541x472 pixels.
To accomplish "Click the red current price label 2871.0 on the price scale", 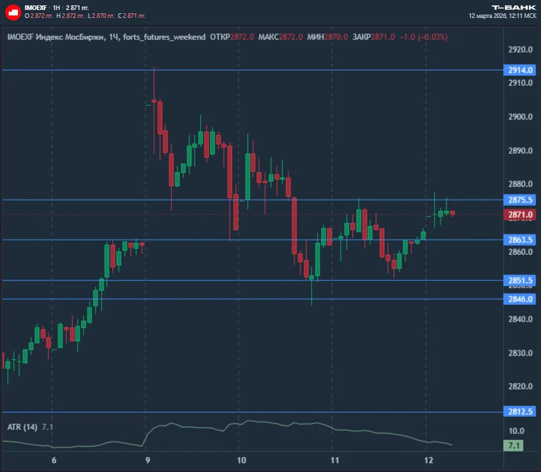I will coord(520,214).
